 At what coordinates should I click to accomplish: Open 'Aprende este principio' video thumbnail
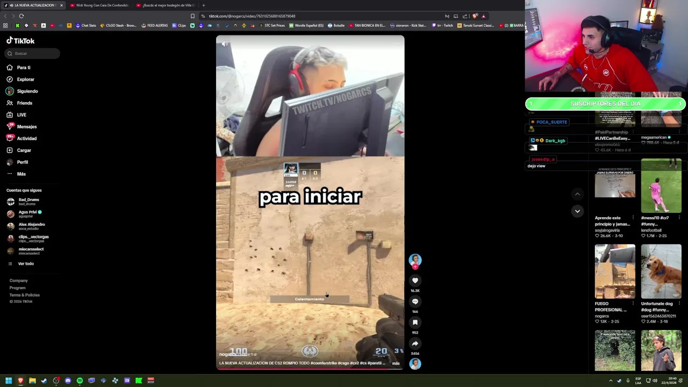point(615,185)
